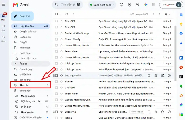Open Evernote add-on elephant icon

181,86
